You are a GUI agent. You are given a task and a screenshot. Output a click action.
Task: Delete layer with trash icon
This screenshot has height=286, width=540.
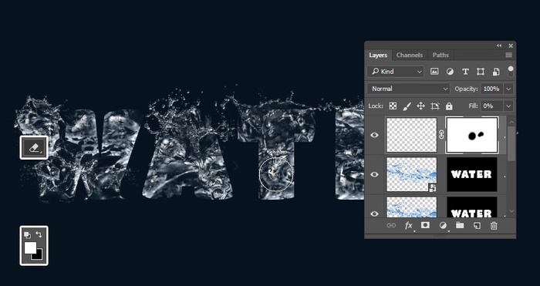[494, 226]
